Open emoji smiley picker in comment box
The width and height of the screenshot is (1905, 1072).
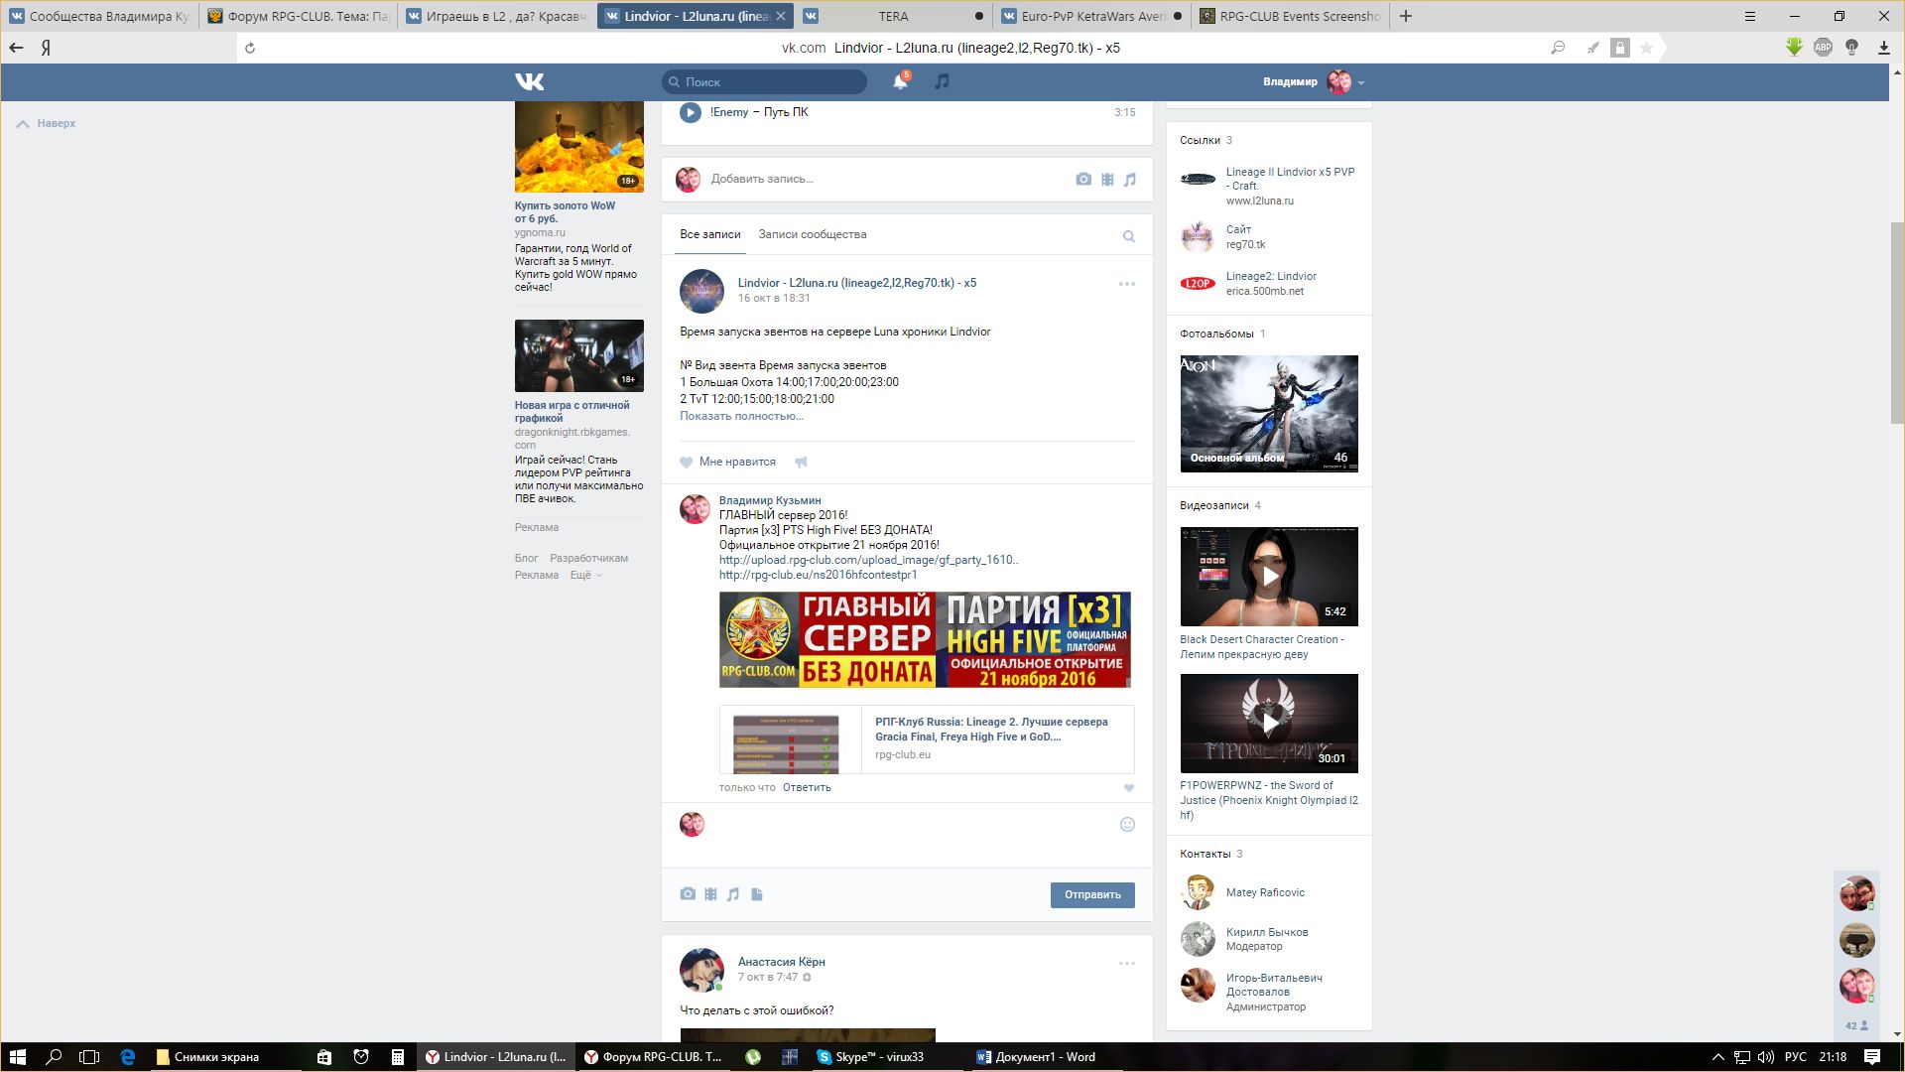click(1127, 824)
